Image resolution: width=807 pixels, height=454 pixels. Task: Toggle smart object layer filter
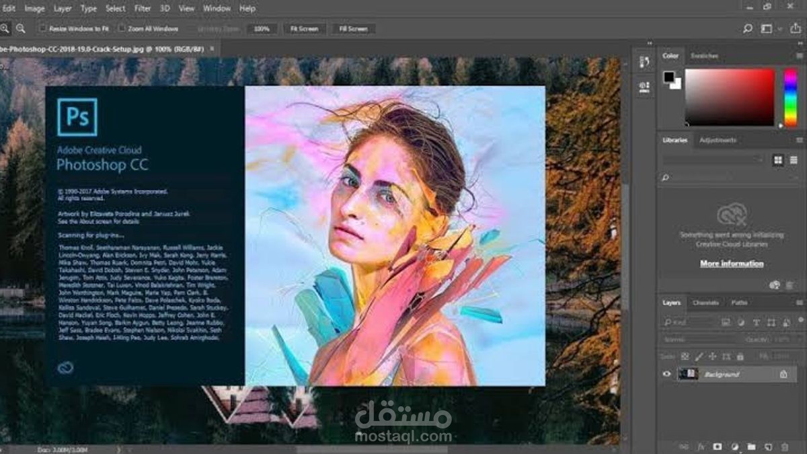pos(785,323)
